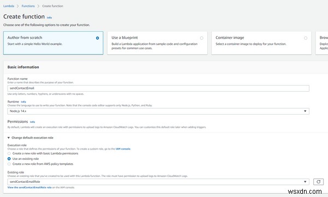Viewport: 328px width, 197px height.
Task: Select the Author from scratch radio button
Action: click(x=97, y=38)
